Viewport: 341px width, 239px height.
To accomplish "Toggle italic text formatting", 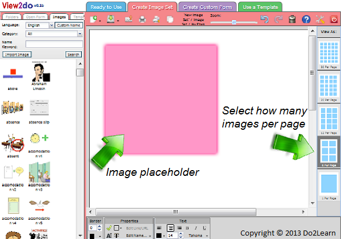I will [x=196, y=228].
